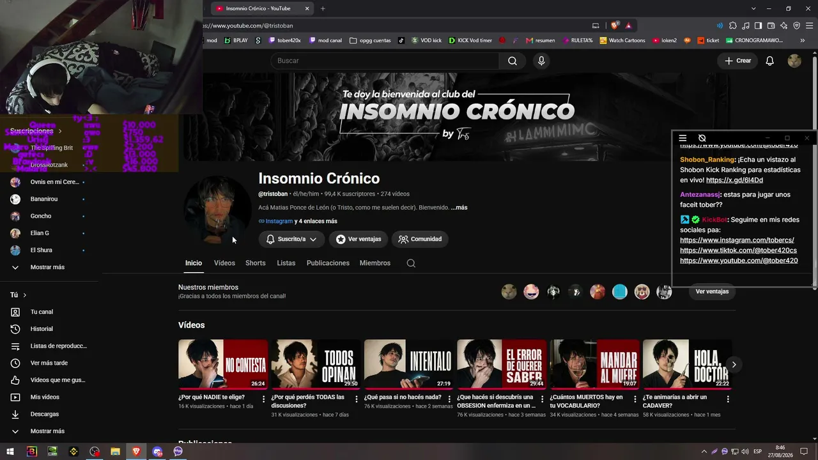
Task: Show more videos with the right carousel arrow
Action: pos(734,364)
